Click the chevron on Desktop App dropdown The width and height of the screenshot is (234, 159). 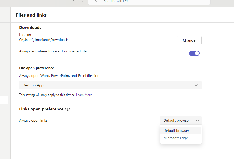click(x=196, y=85)
